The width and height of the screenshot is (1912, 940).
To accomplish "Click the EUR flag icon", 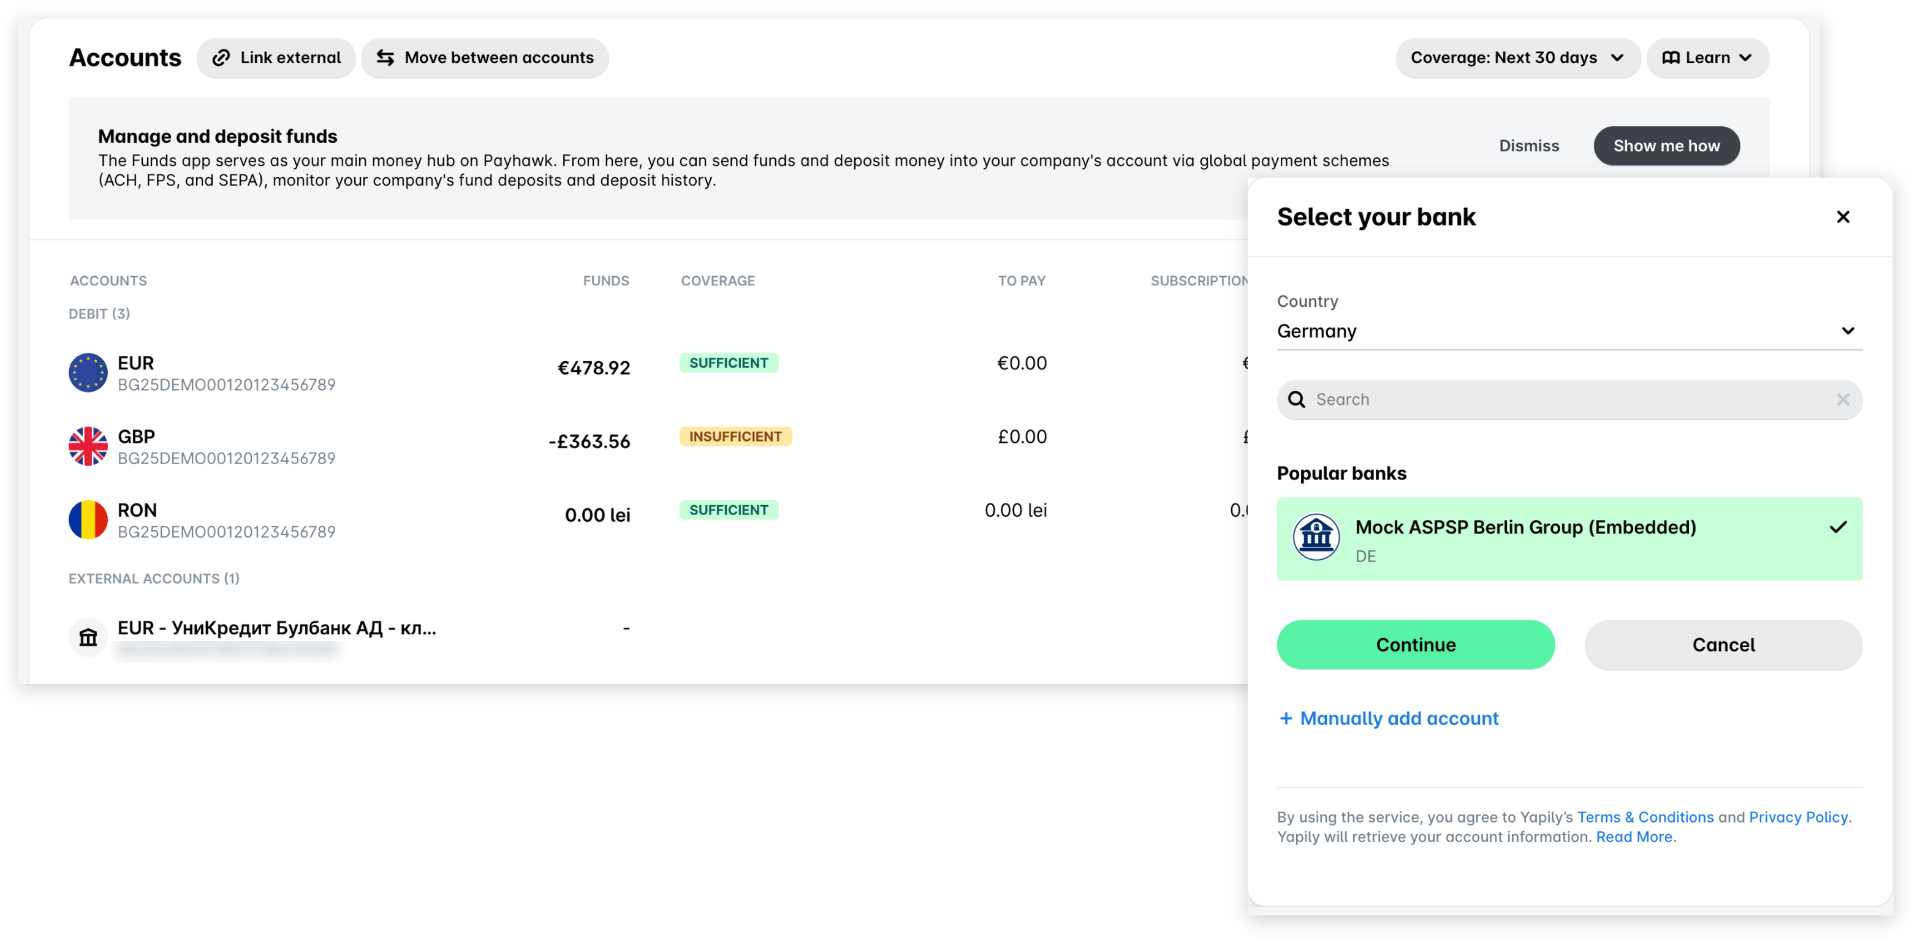I will pos(88,372).
